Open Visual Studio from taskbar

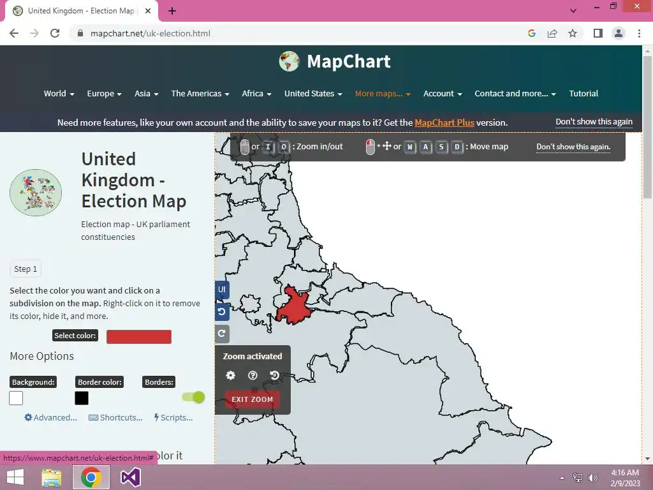(130, 477)
